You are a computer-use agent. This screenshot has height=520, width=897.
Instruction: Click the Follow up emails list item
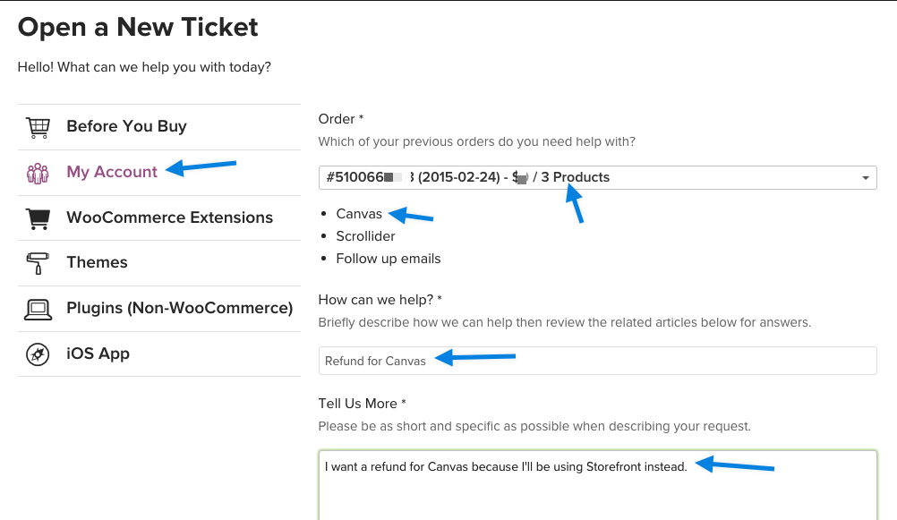pos(389,259)
